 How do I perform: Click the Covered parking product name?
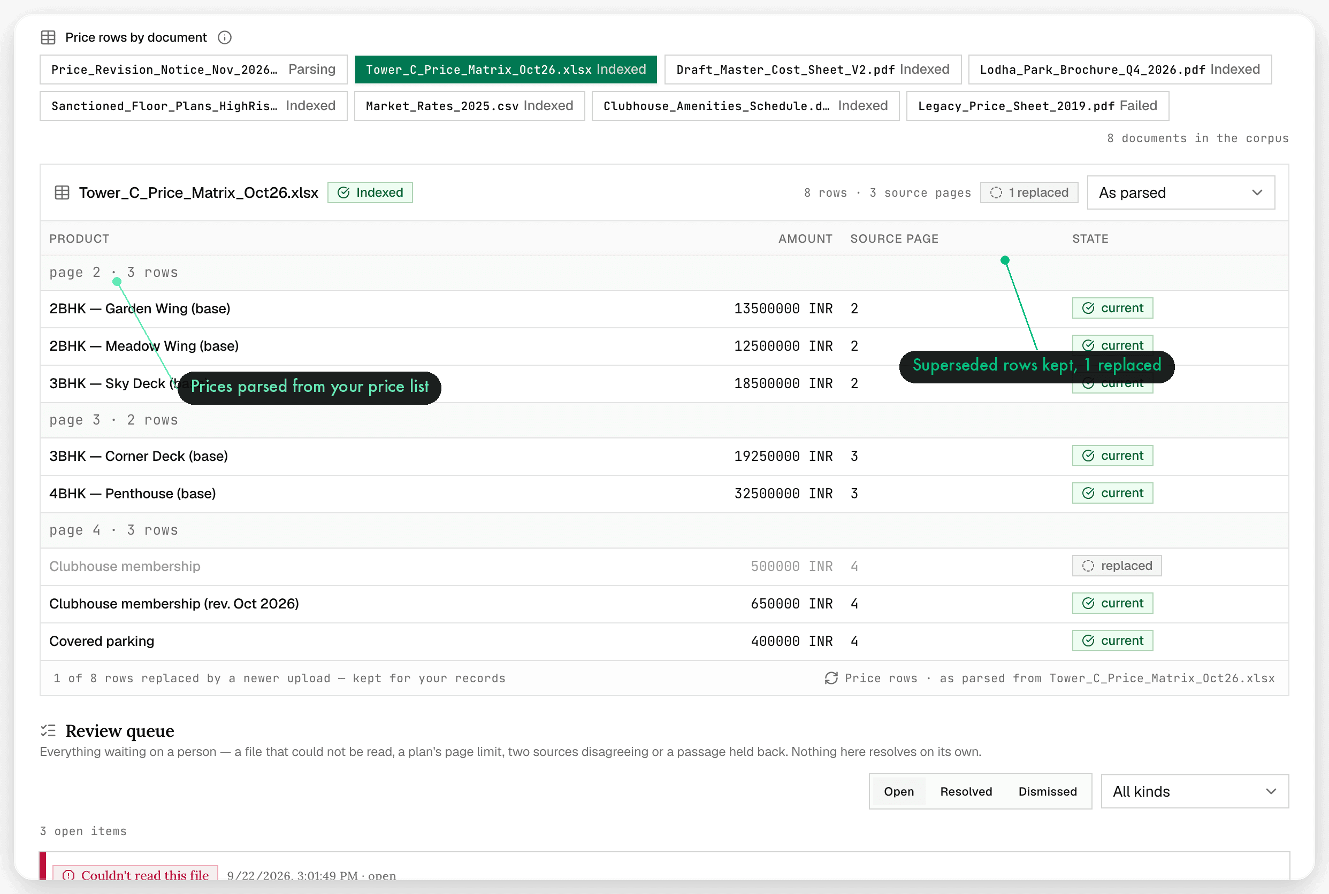pyautogui.click(x=102, y=641)
